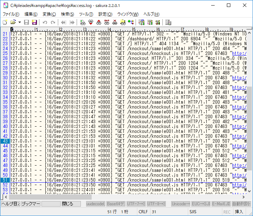The image size is (253, 216).
Task: Click the ブックマーク function key button
Action: click(x=31, y=204)
